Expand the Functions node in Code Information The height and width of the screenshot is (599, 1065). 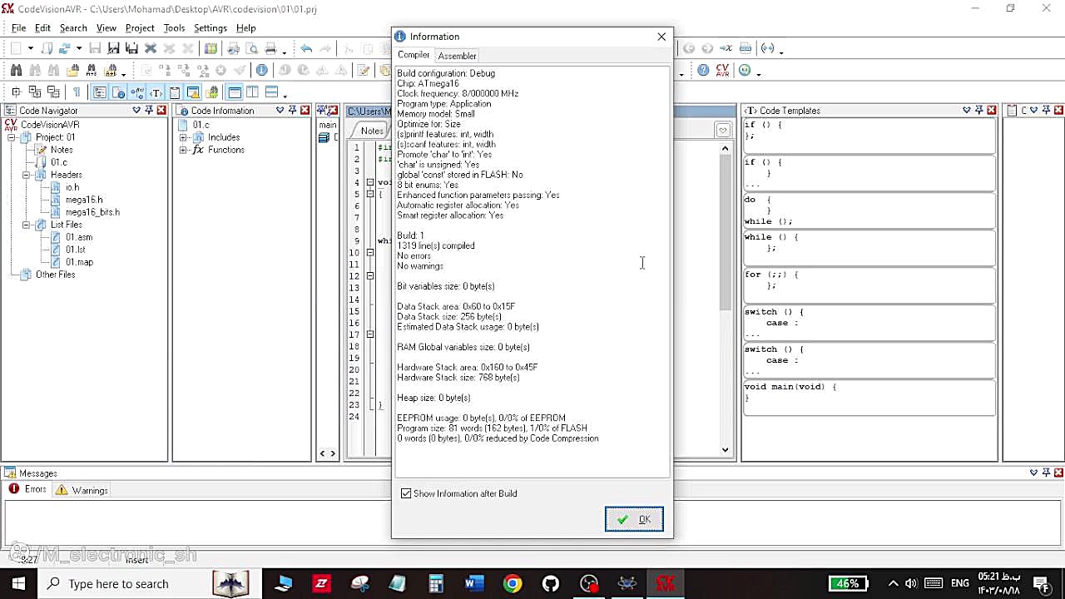(183, 150)
